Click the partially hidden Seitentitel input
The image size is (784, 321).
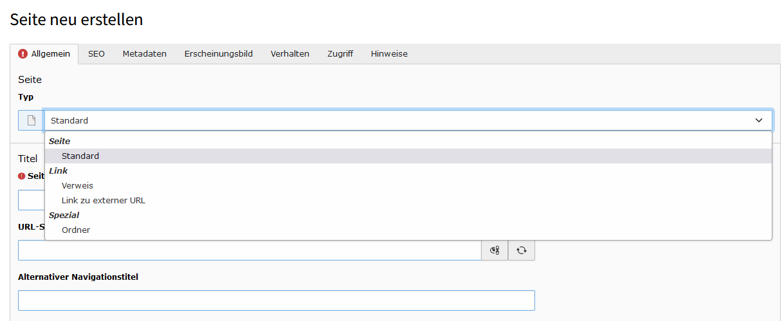(x=31, y=200)
